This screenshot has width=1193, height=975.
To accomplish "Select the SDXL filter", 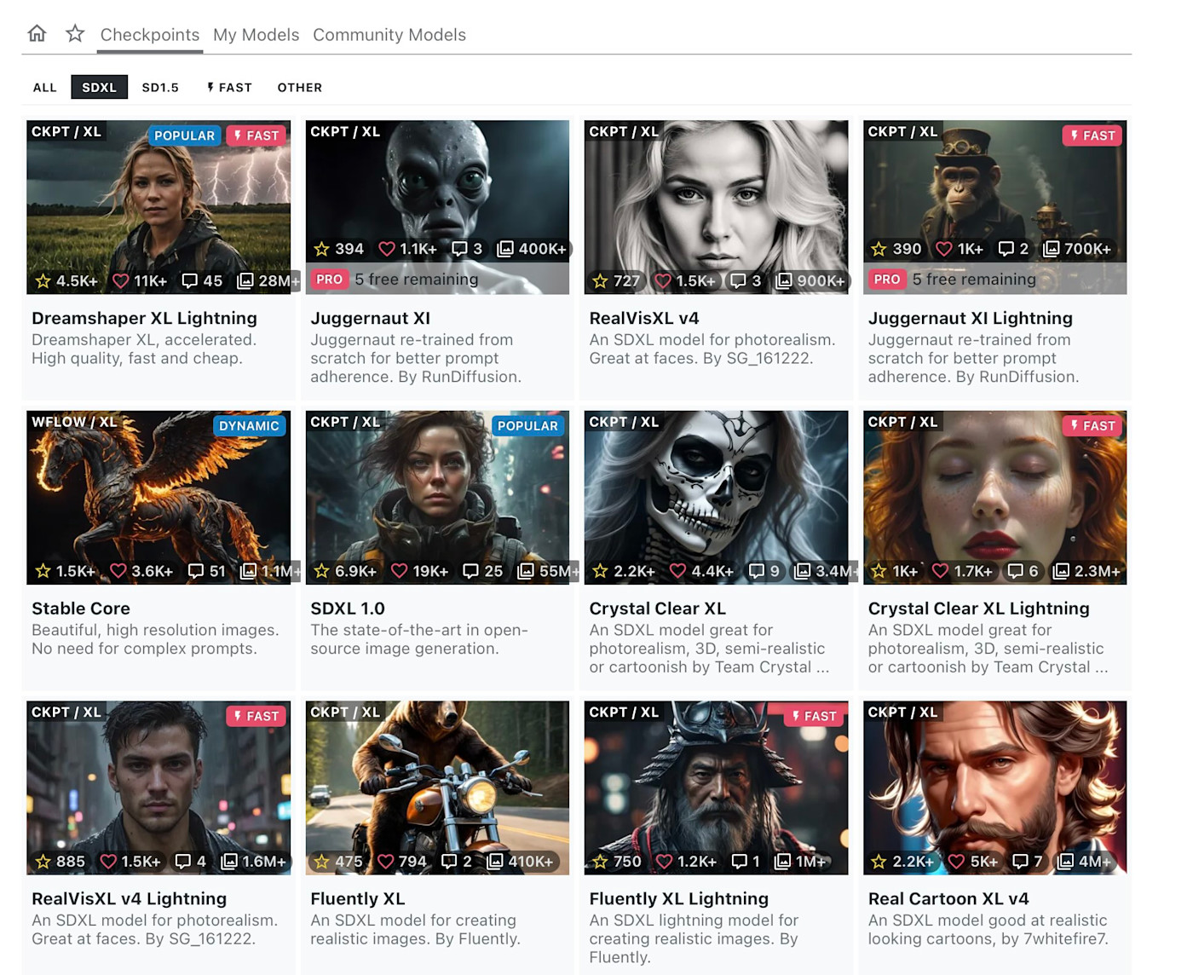I will (x=99, y=87).
